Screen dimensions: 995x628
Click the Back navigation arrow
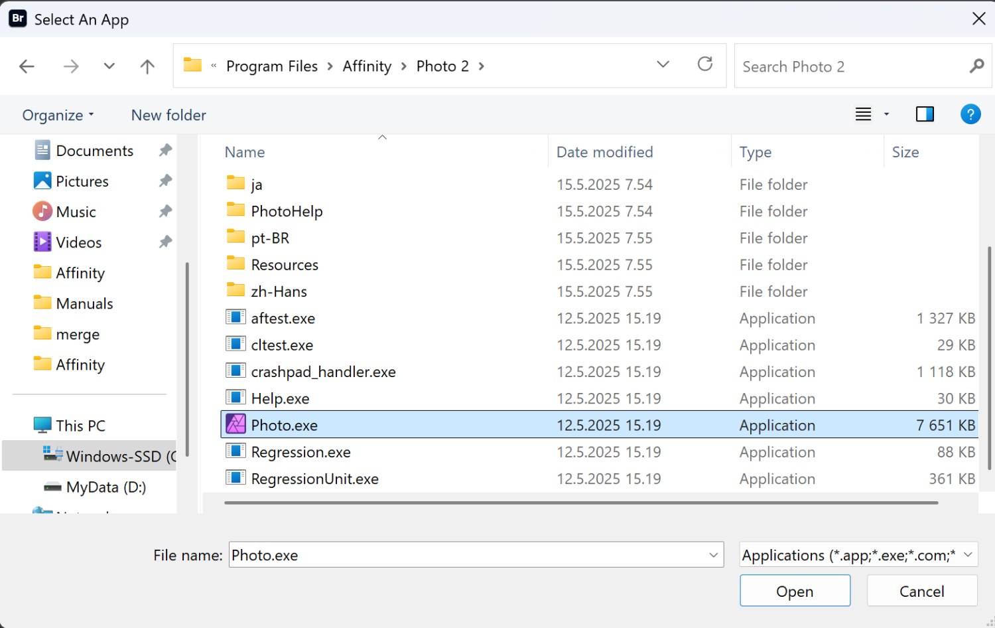(27, 66)
